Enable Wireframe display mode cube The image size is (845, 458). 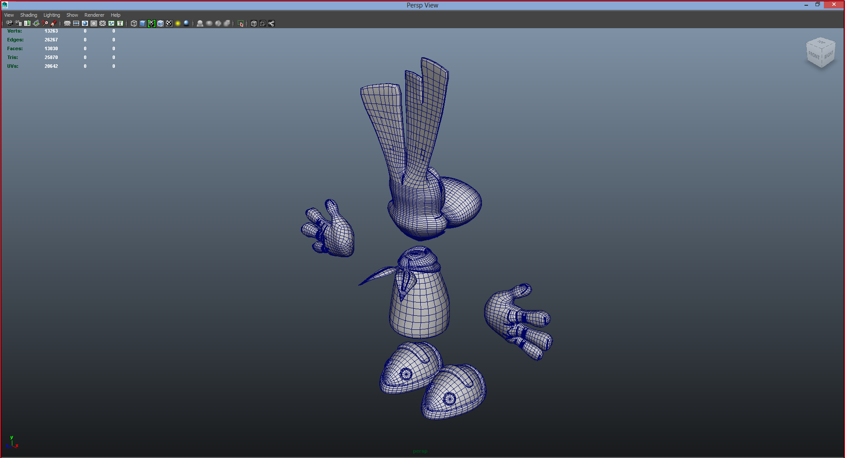[134, 23]
